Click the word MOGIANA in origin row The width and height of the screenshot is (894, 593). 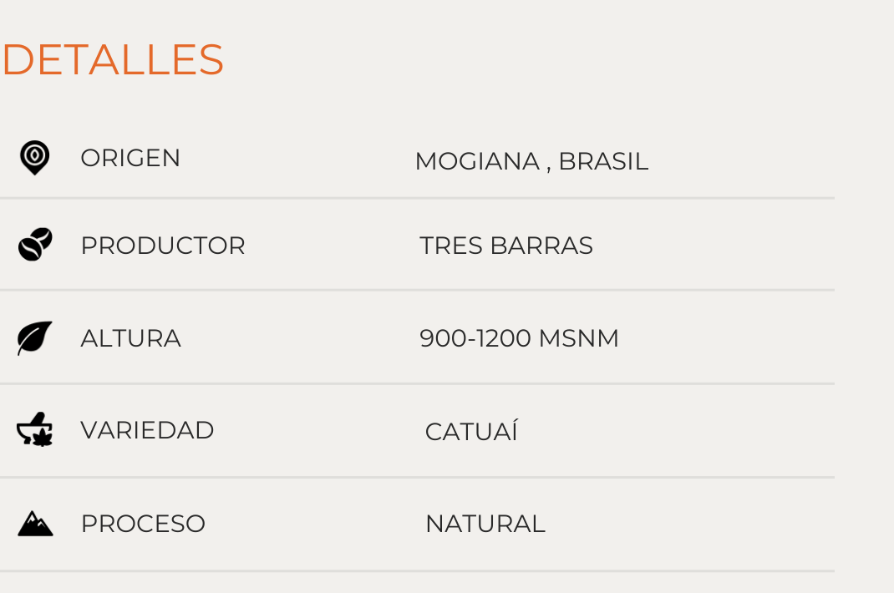[478, 161]
